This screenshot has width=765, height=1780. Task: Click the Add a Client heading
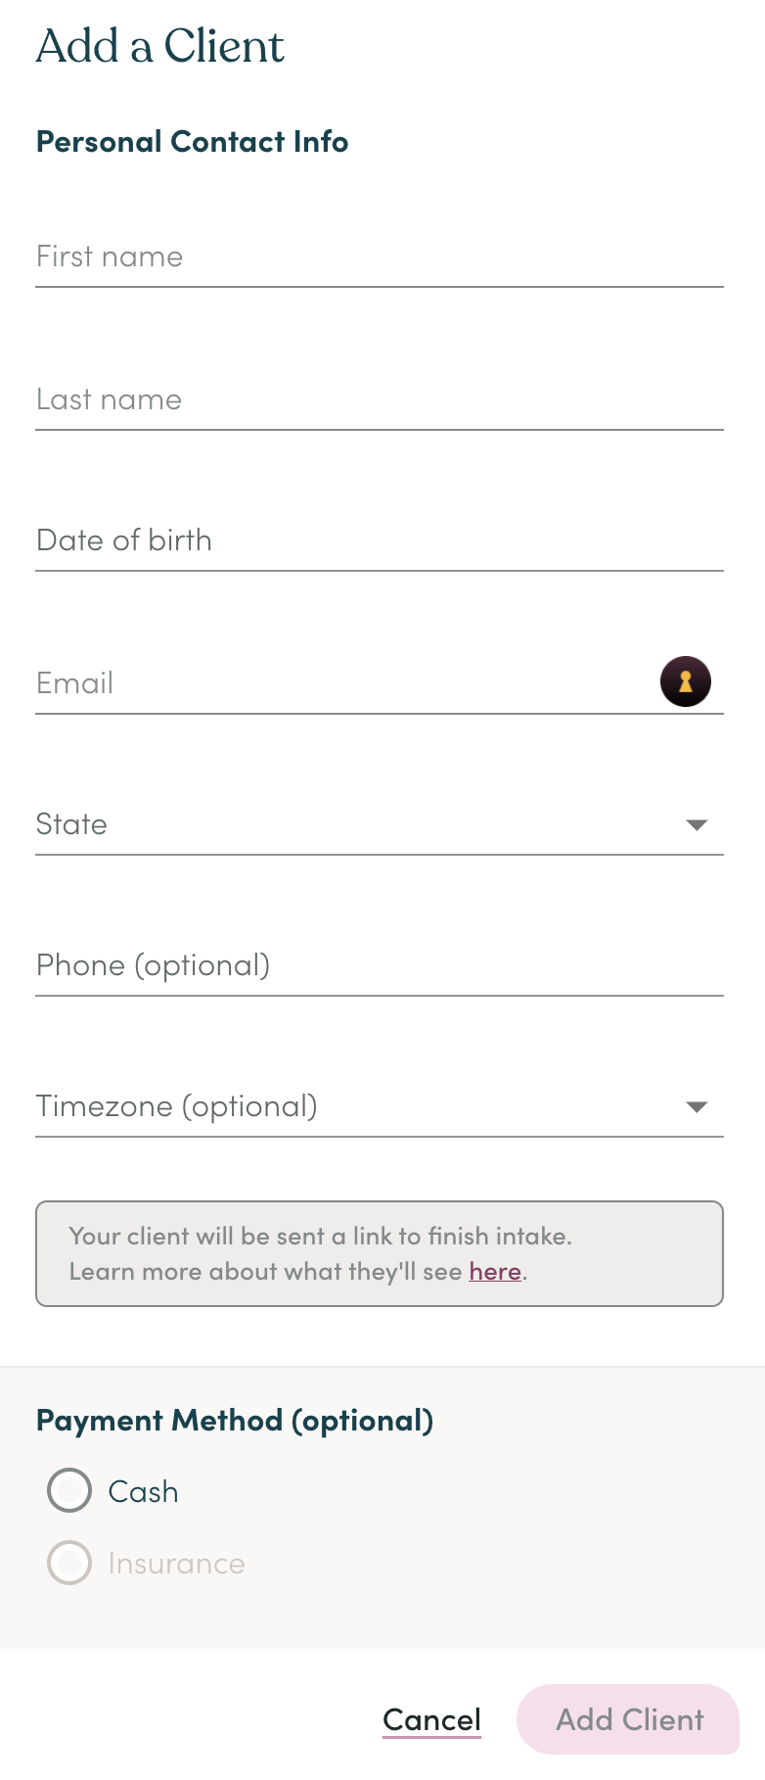[160, 47]
